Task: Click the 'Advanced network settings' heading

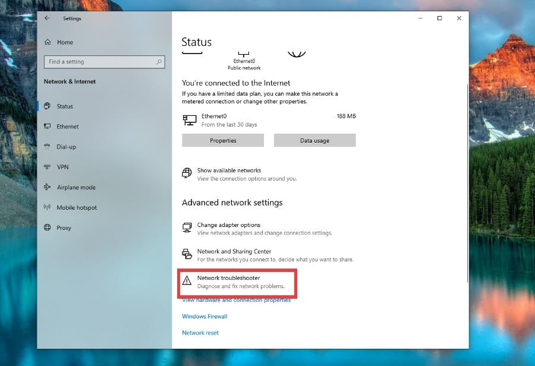Action: click(232, 202)
